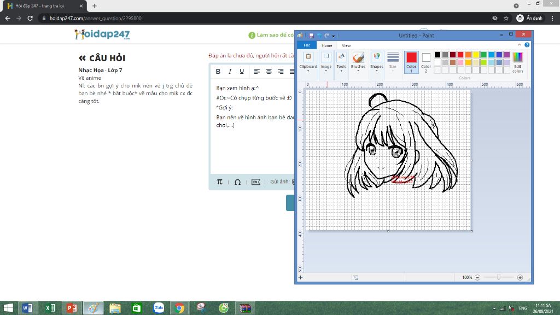This screenshot has width=560, height=315.
Task: Close the Hỏi đáp 247 tab
Action: pos(81,6)
